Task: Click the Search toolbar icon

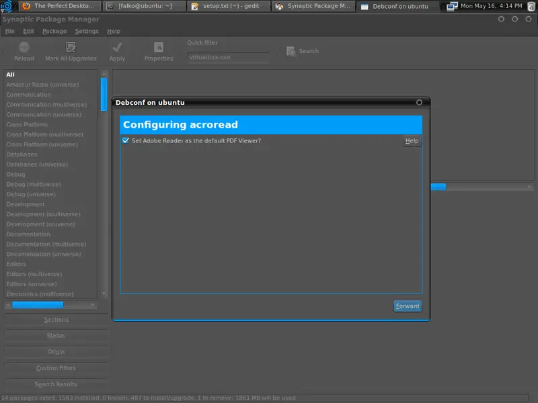Action: (291, 51)
